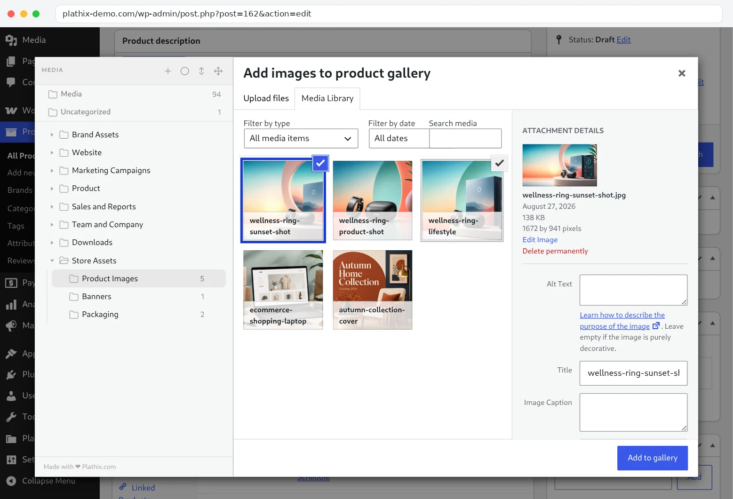The image size is (733, 499).
Task: Uncheck the wellness-ring-sunset-shot selection checkmark
Action: [320, 163]
